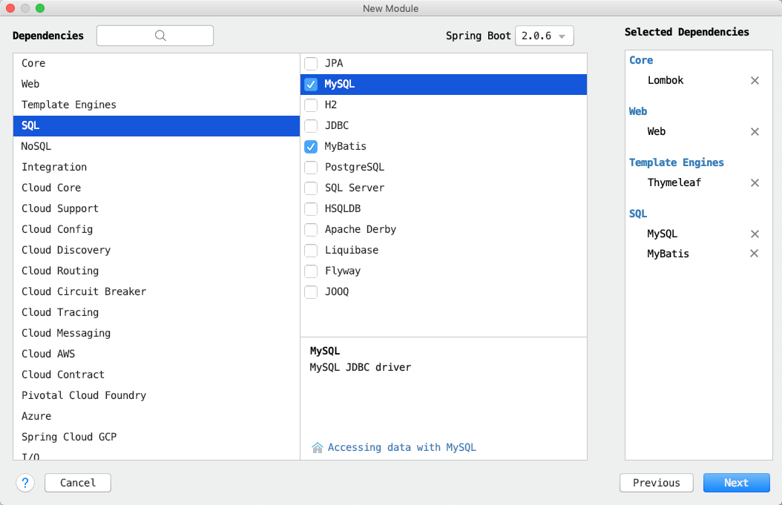Image resolution: width=782 pixels, height=505 pixels.
Task: Select the Cloud Contract category
Action: (x=157, y=375)
